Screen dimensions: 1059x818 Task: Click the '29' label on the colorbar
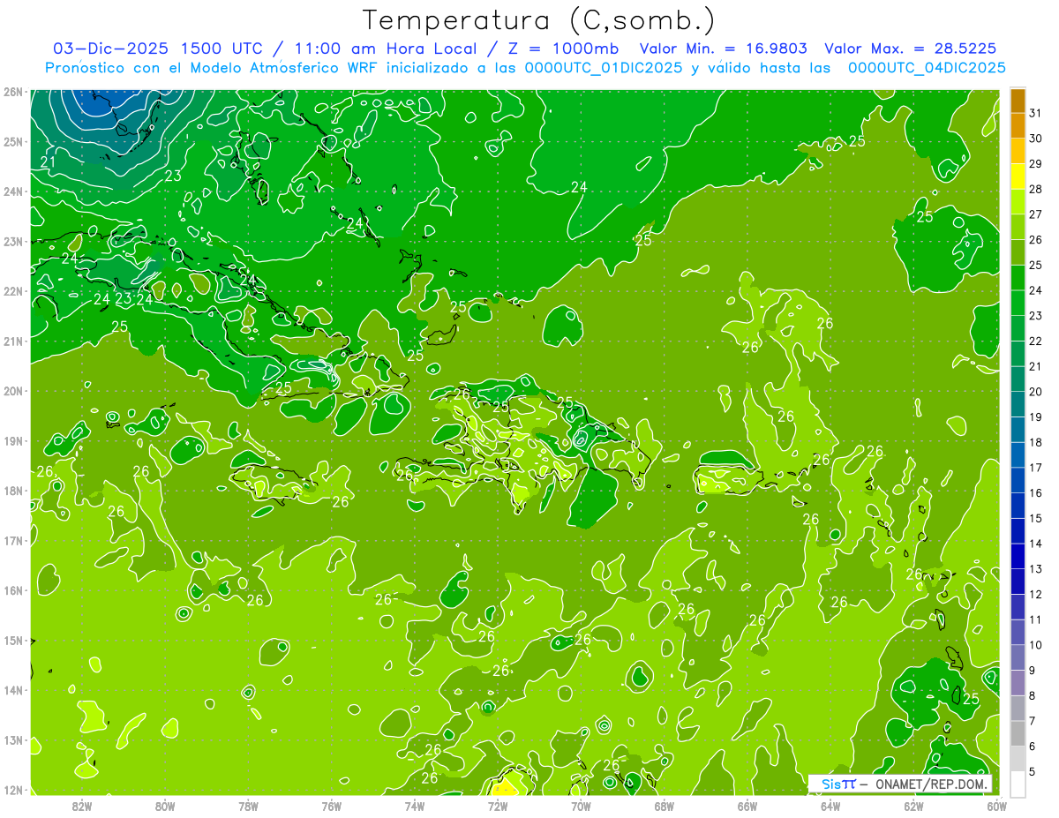(1036, 163)
